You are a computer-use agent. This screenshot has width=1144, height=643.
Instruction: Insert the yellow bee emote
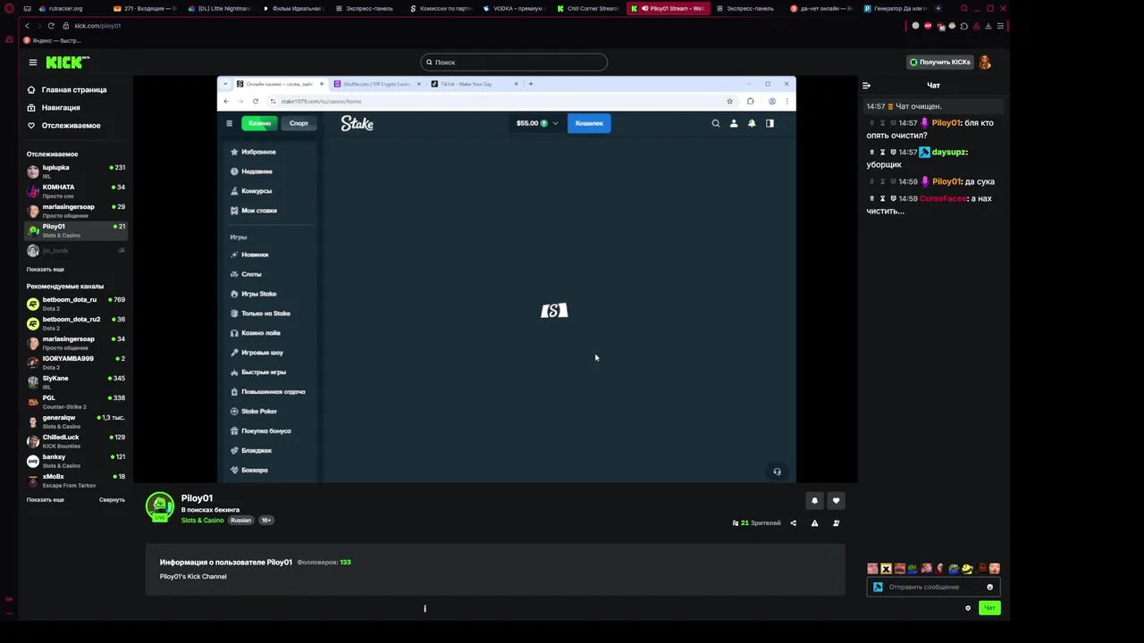pos(967,569)
